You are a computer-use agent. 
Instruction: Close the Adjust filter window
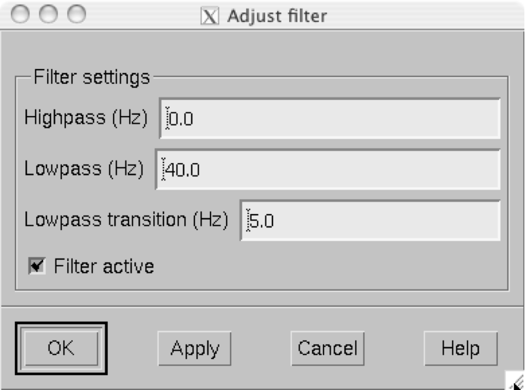point(20,14)
